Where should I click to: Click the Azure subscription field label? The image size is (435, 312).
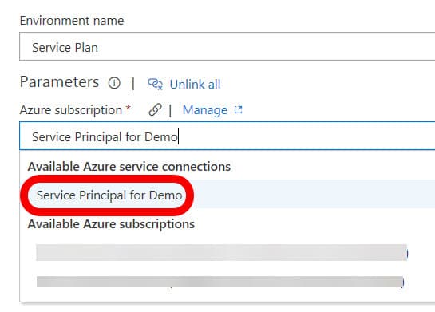pyautogui.click(x=71, y=110)
